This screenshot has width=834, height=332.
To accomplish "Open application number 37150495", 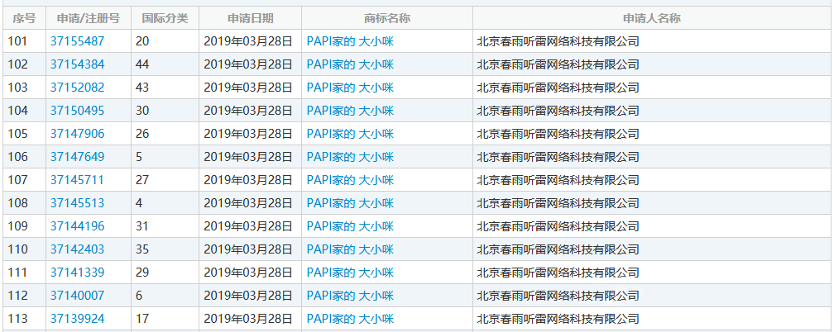I will click(77, 111).
